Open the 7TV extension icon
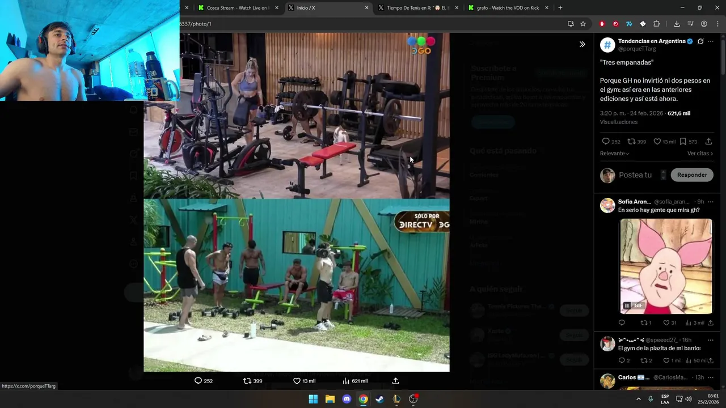Image resolution: width=726 pixels, height=408 pixels. point(629,24)
